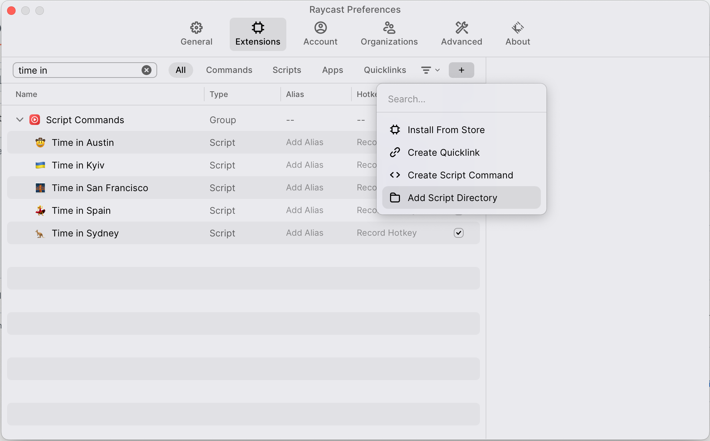
Task: Collapse the Script Commands group
Action: [20, 120]
